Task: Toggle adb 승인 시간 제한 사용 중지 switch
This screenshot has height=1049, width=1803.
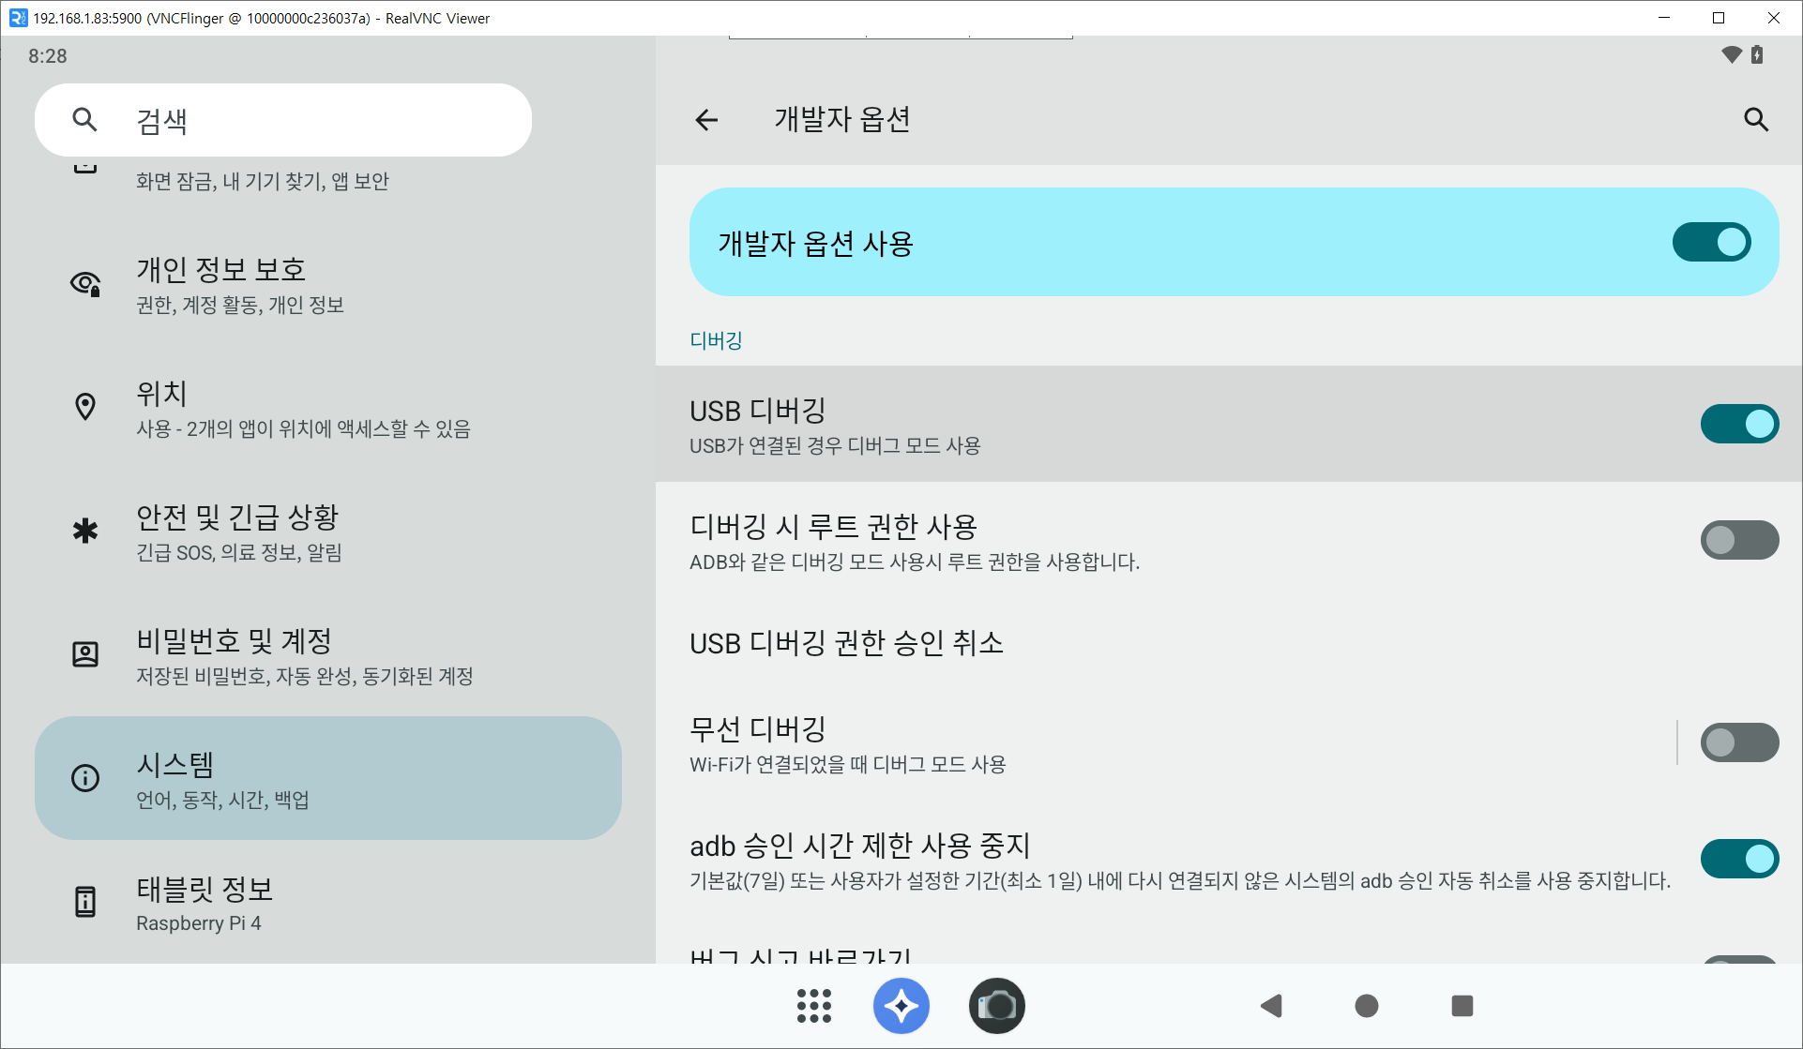Action: [x=1738, y=859]
